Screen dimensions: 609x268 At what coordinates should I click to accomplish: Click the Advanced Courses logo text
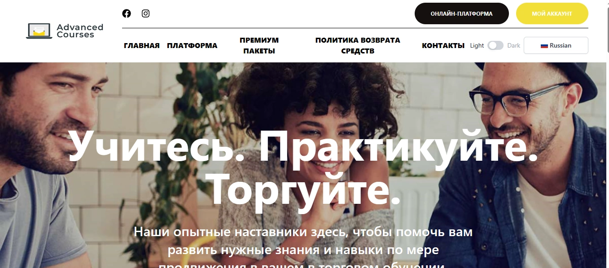[80, 31]
